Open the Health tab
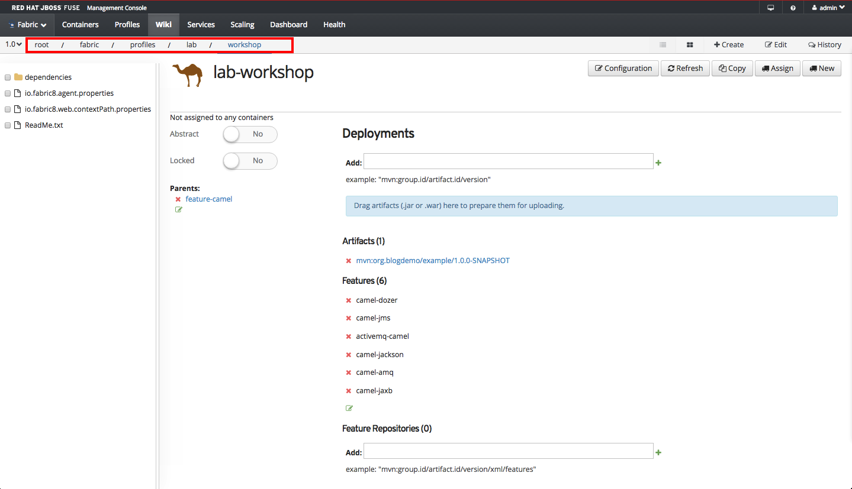The height and width of the screenshot is (489, 852). click(334, 25)
